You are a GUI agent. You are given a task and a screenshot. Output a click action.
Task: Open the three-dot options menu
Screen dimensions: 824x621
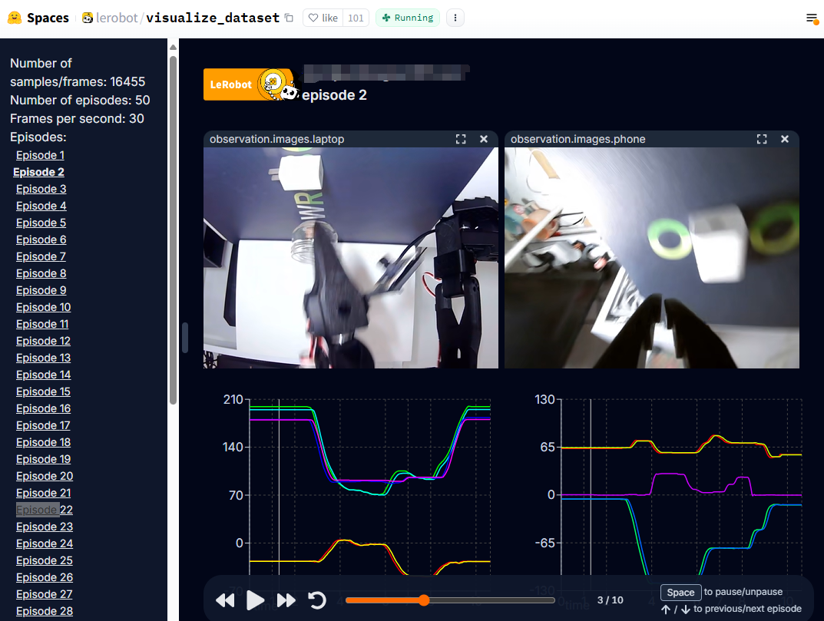tap(455, 18)
